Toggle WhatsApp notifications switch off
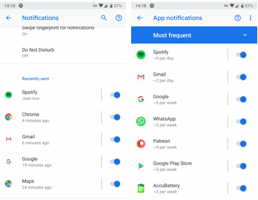The height and width of the screenshot is (200, 258). (x=241, y=122)
